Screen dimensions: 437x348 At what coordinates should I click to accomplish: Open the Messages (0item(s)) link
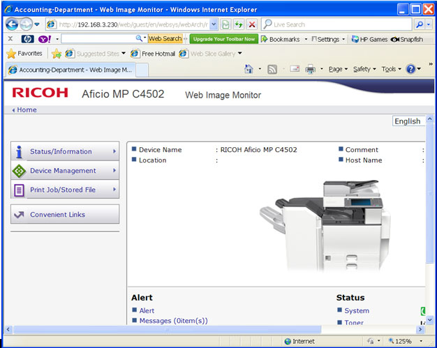pos(174,321)
